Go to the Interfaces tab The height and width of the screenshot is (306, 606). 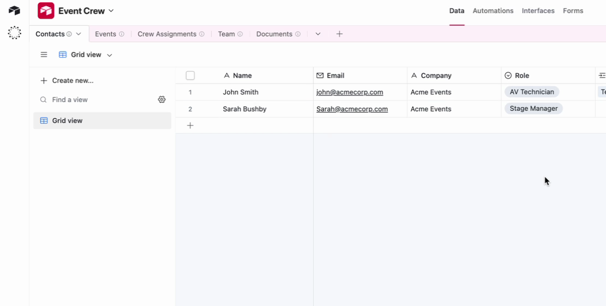tap(538, 11)
